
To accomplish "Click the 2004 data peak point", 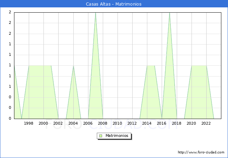I will click(x=73, y=66).
